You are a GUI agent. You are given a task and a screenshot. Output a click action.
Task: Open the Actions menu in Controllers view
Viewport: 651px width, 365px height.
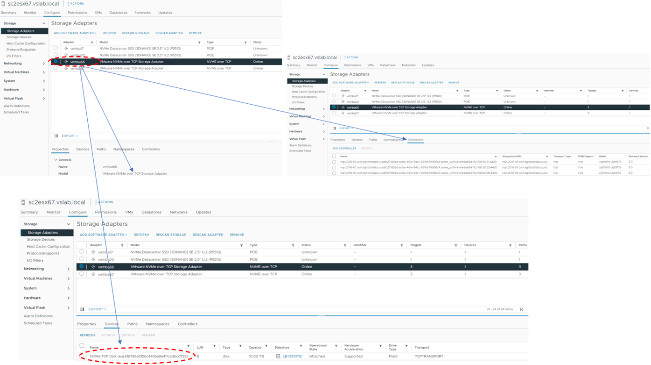(x=351, y=57)
